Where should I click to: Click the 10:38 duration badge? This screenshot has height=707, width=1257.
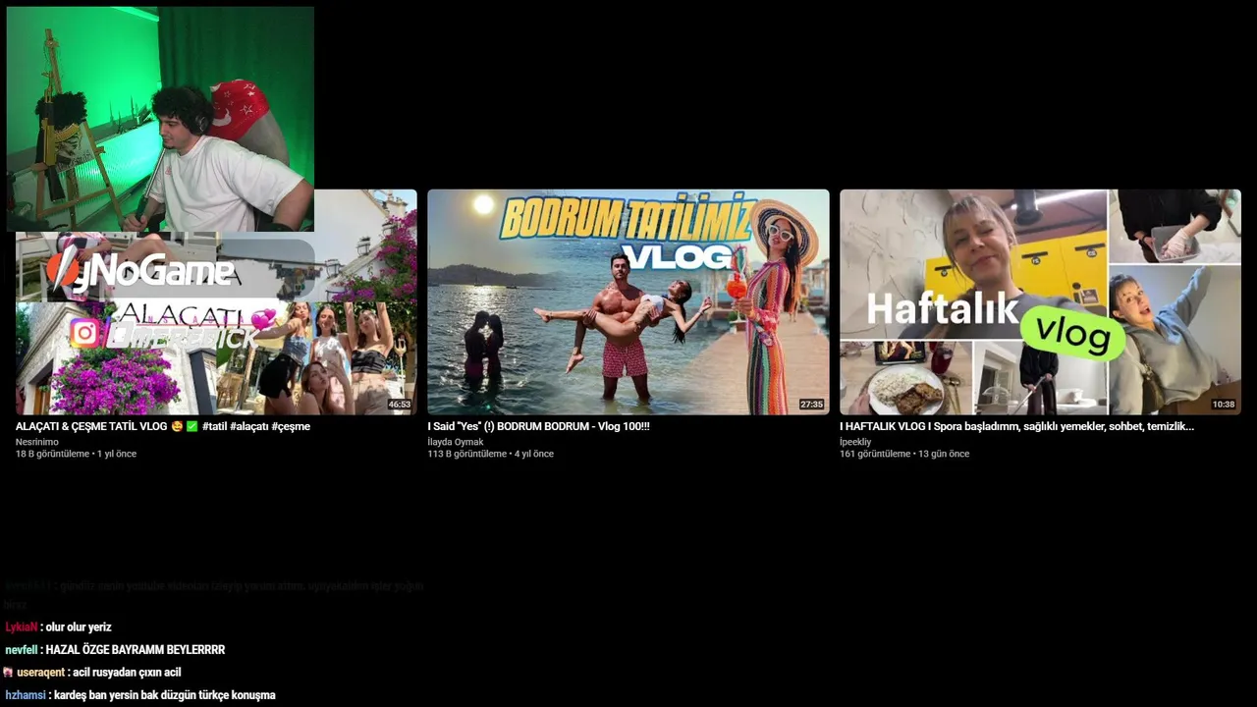click(1223, 405)
